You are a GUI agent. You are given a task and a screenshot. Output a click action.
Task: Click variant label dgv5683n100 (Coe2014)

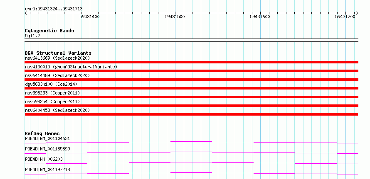pos(51,84)
